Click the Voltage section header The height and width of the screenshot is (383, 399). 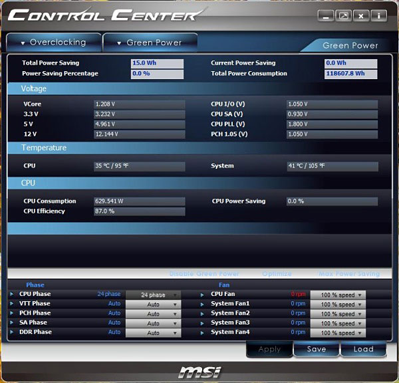click(x=34, y=88)
